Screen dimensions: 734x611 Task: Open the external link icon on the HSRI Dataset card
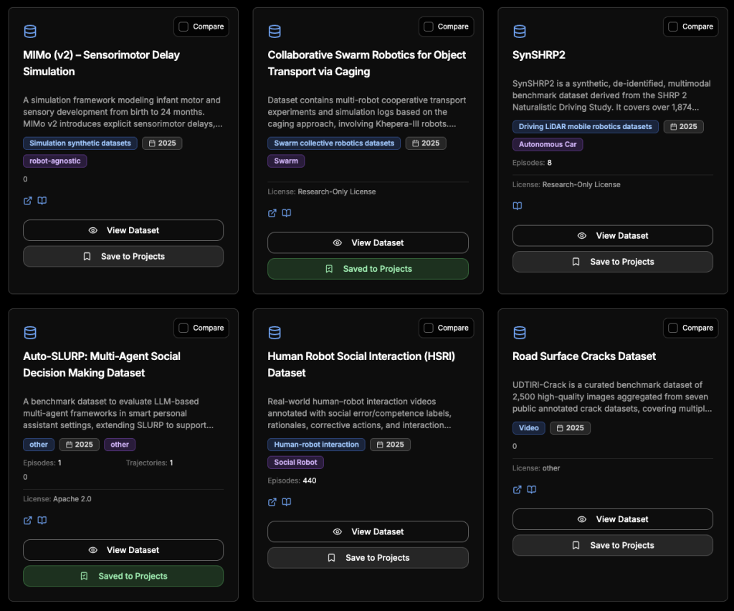coord(272,502)
